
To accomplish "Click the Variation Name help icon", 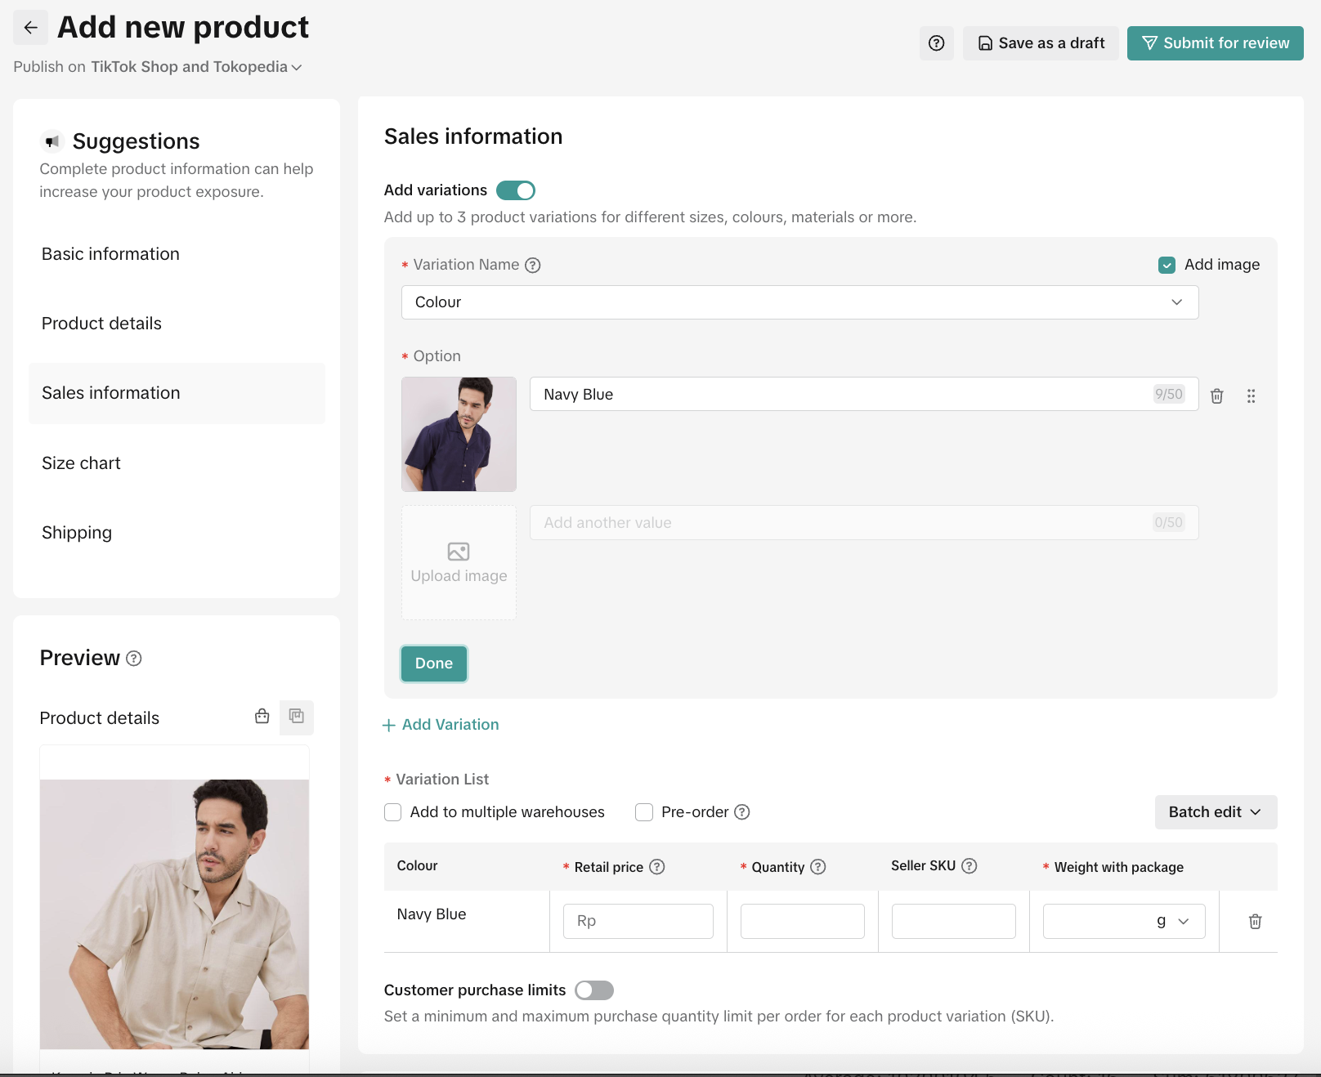I will tap(533, 265).
